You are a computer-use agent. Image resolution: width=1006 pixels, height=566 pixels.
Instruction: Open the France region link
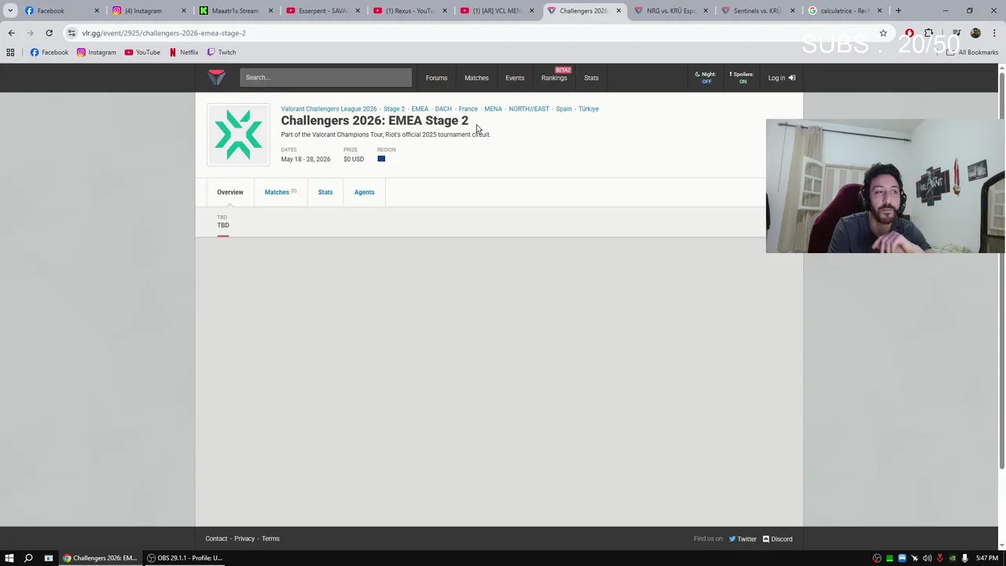click(x=468, y=109)
